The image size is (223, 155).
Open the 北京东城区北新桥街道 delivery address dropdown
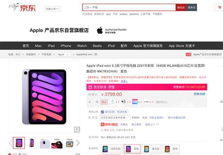115,117
